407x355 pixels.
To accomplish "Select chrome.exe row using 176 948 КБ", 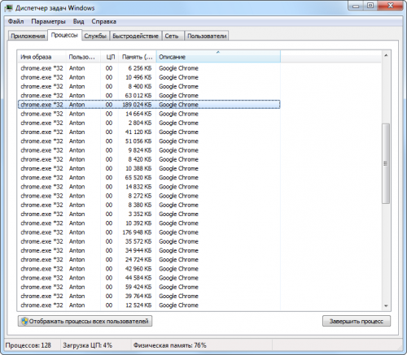I will tap(149, 232).
